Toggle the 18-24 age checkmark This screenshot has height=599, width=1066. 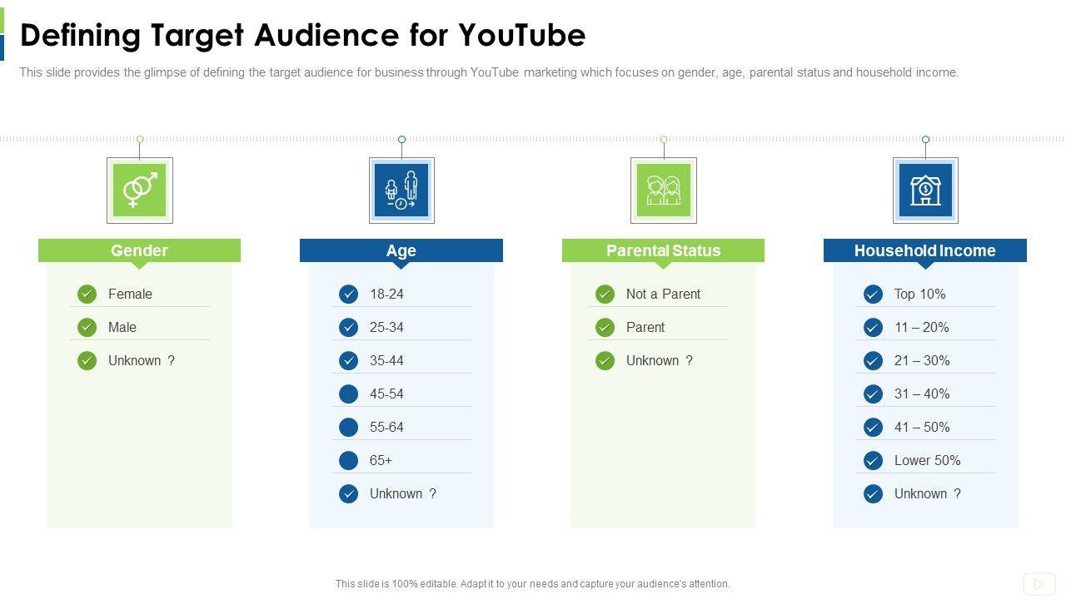349,294
